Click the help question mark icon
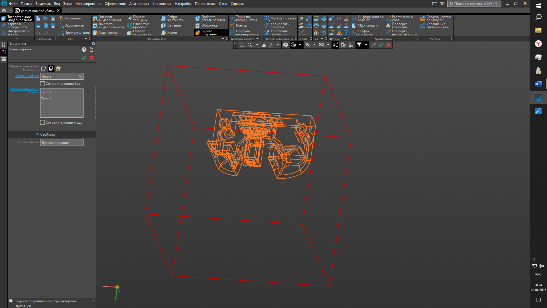The height and width of the screenshot is (308, 547). tap(84, 50)
